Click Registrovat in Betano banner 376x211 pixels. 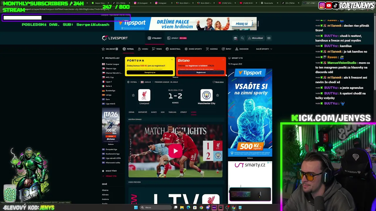tap(201, 72)
